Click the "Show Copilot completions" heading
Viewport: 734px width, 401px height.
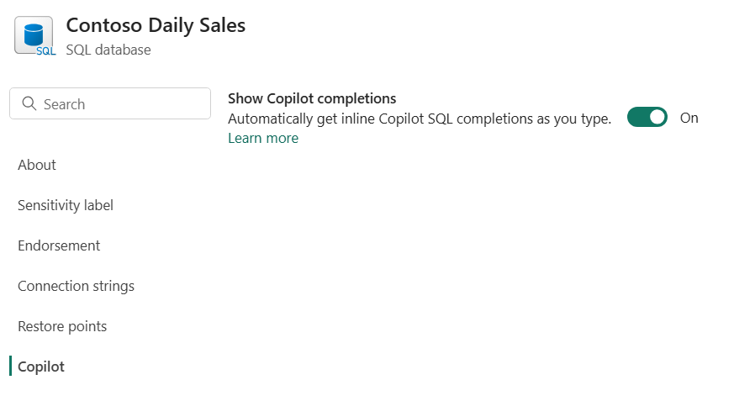point(312,98)
